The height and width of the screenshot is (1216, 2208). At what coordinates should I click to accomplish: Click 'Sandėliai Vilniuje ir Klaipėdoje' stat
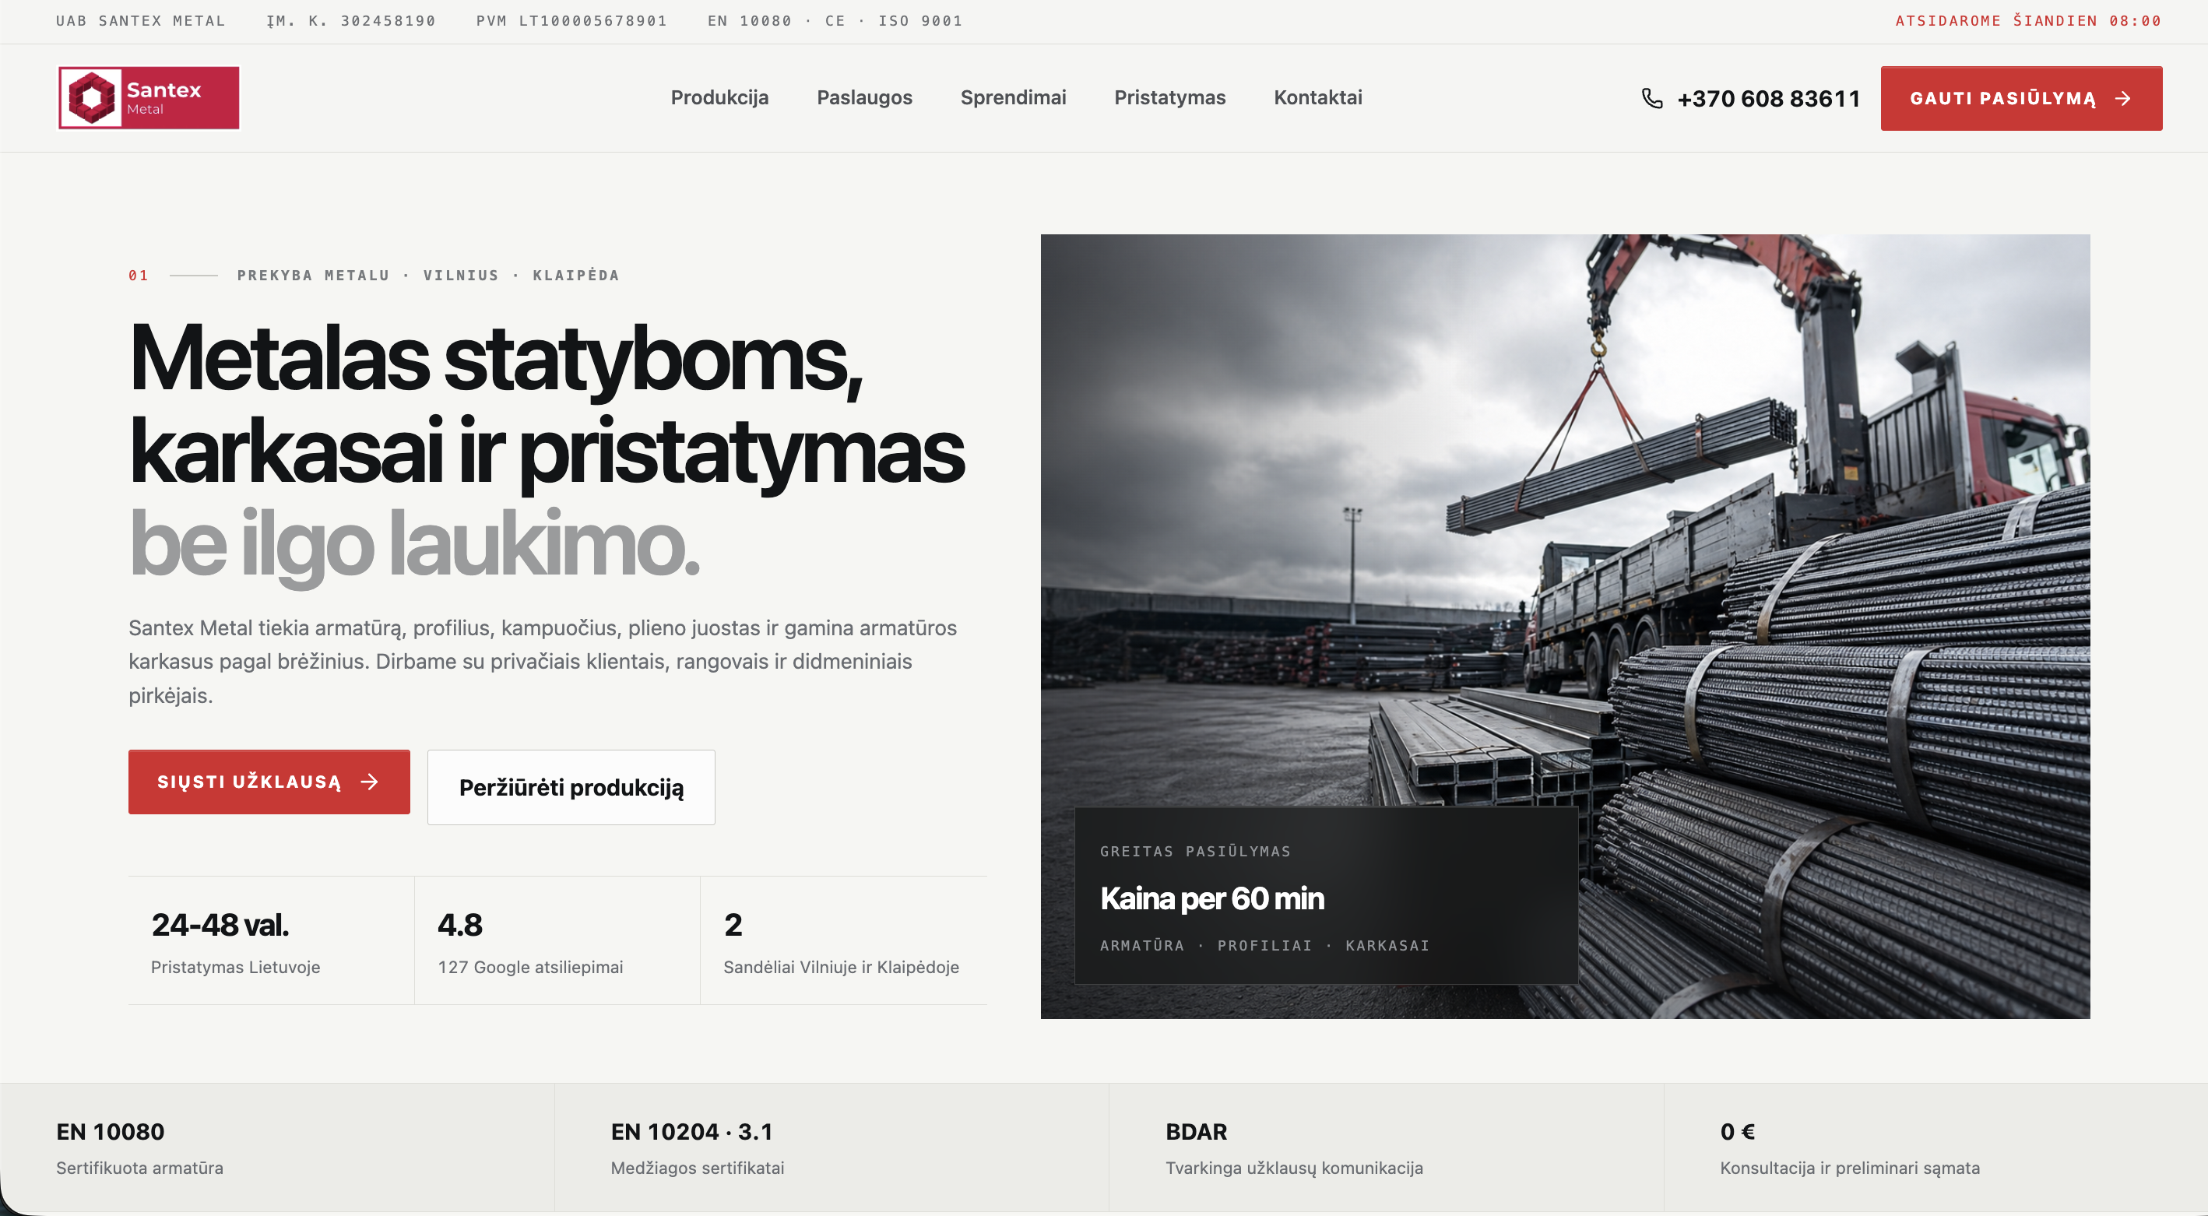[841, 967]
